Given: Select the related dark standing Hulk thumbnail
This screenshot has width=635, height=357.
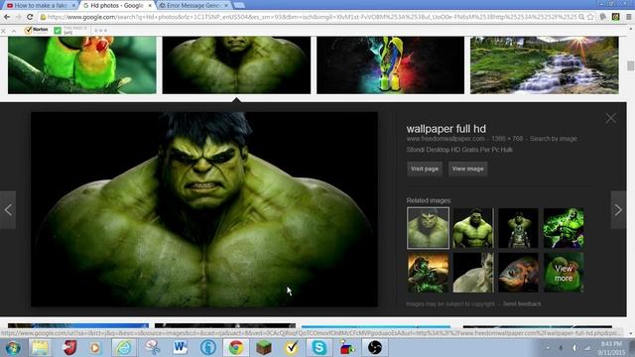Looking at the screenshot, I should tap(518, 228).
